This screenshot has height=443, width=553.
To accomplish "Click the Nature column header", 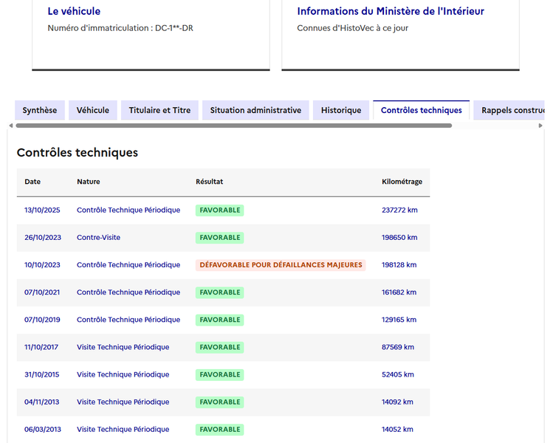I will pos(89,182).
